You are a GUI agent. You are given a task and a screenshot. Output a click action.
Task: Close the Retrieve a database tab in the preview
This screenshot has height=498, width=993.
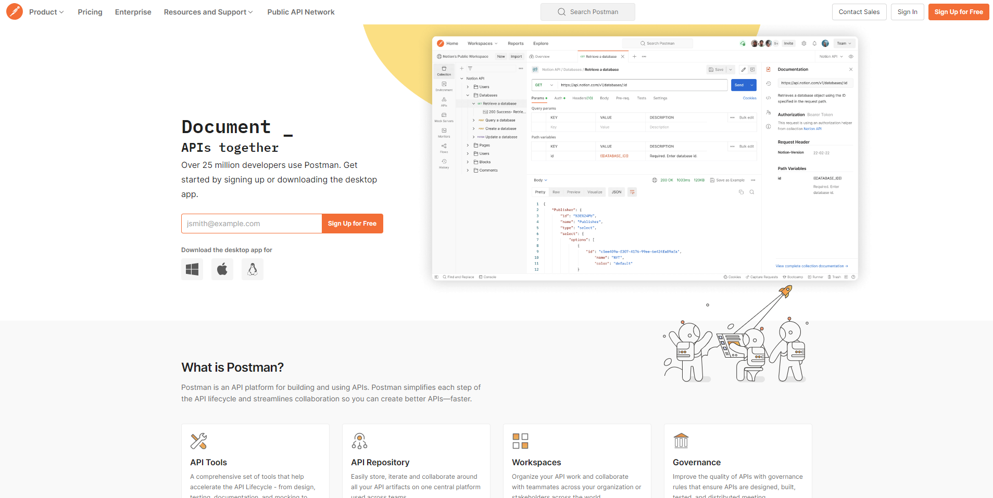[x=622, y=57]
